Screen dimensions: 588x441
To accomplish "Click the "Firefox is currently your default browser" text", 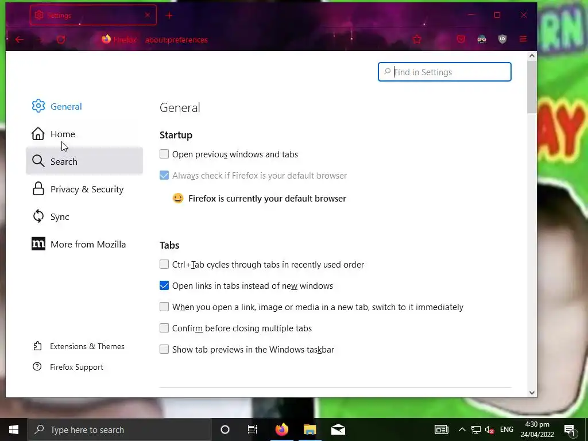I will (267, 198).
